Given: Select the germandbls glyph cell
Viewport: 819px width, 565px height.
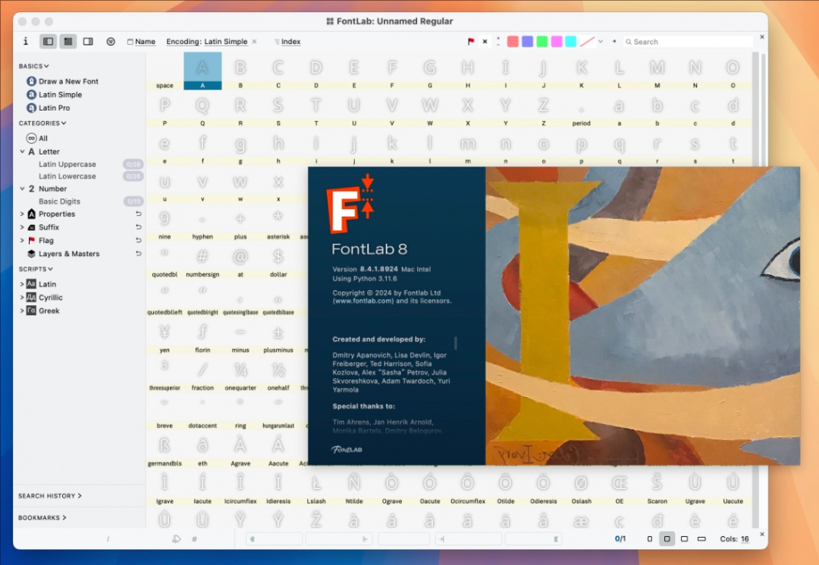Looking at the screenshot, I should click(165, 449).
